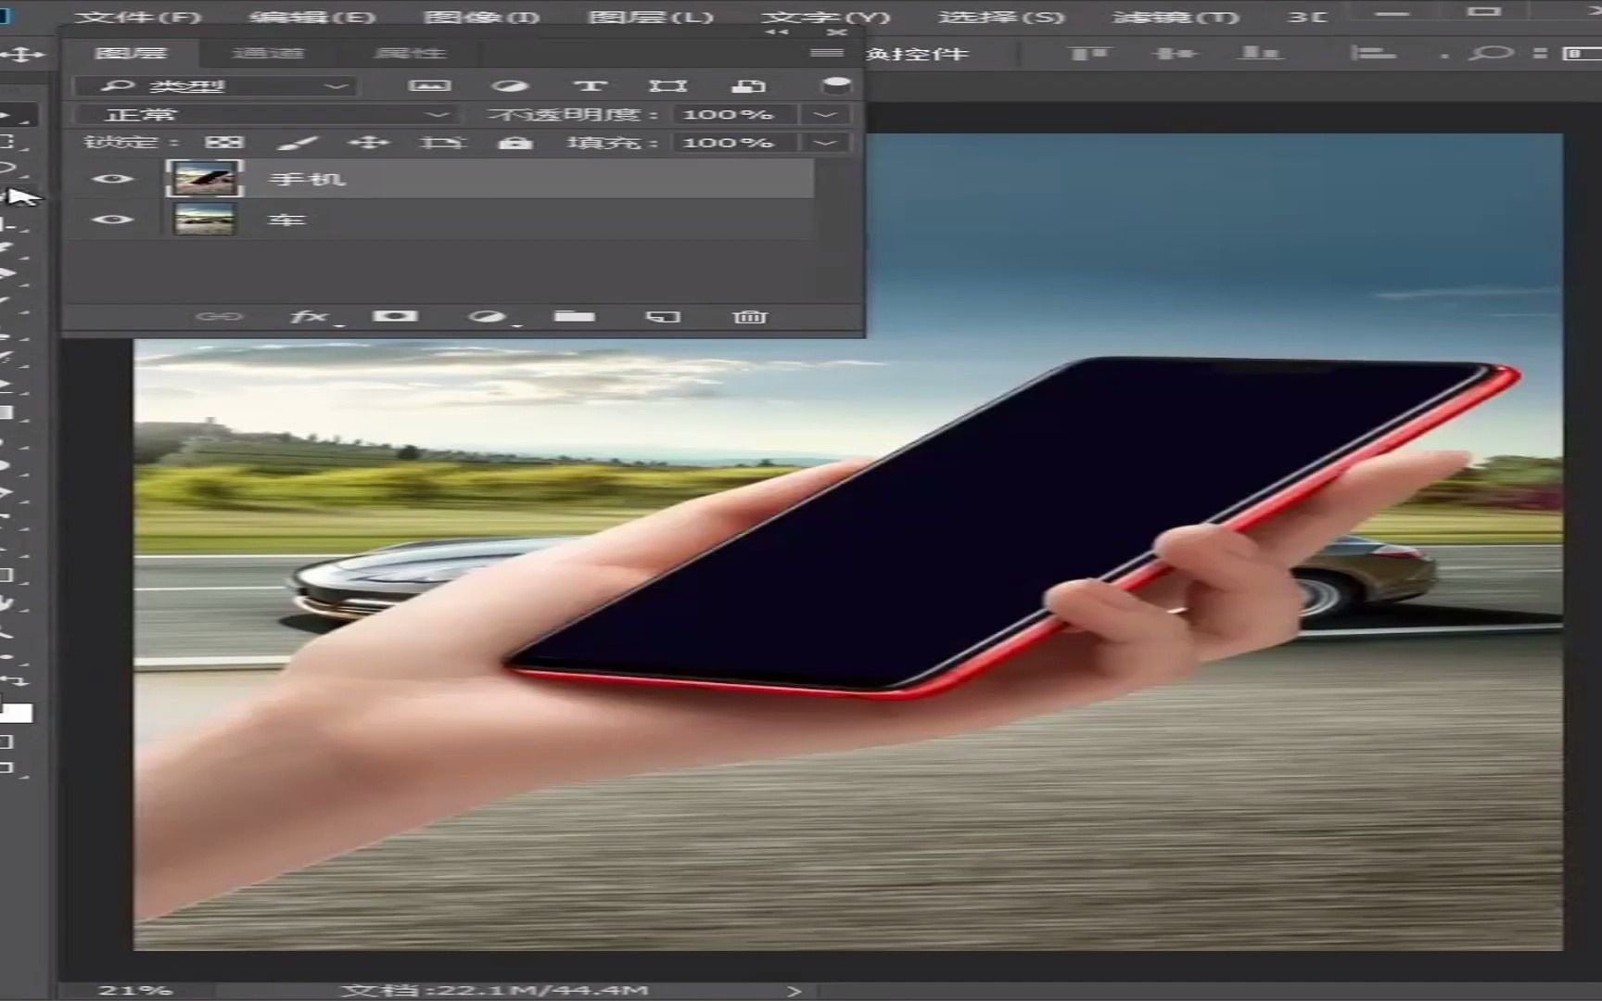Click the opacity 100% value field
This screenshot has height=1001, width=1602.
tap(733, 115)
